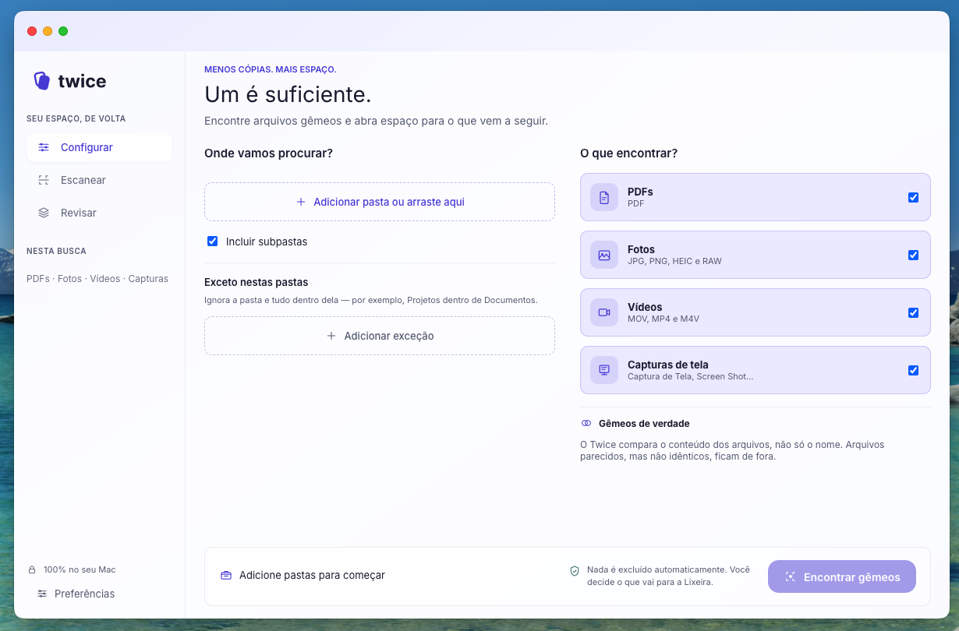Click the Escanear scan icon
This screenshot has height=631, width=959.
[x=44, y=180]
